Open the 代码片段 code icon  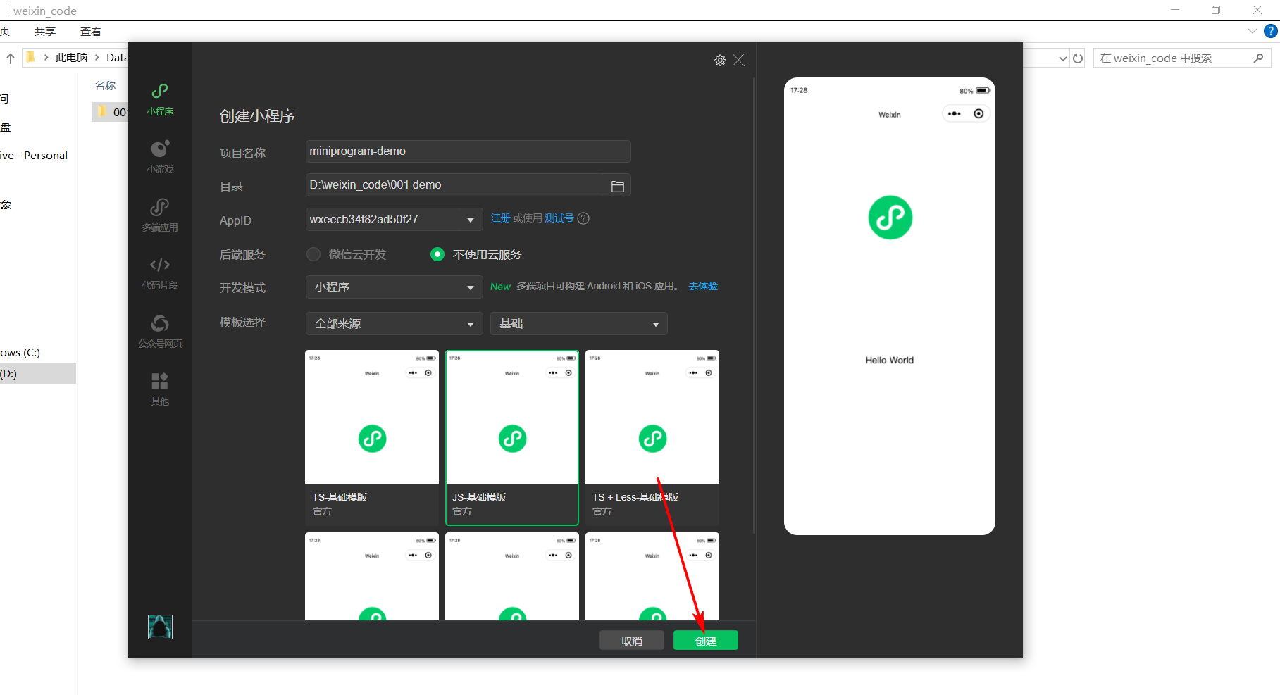click(160, 265)
